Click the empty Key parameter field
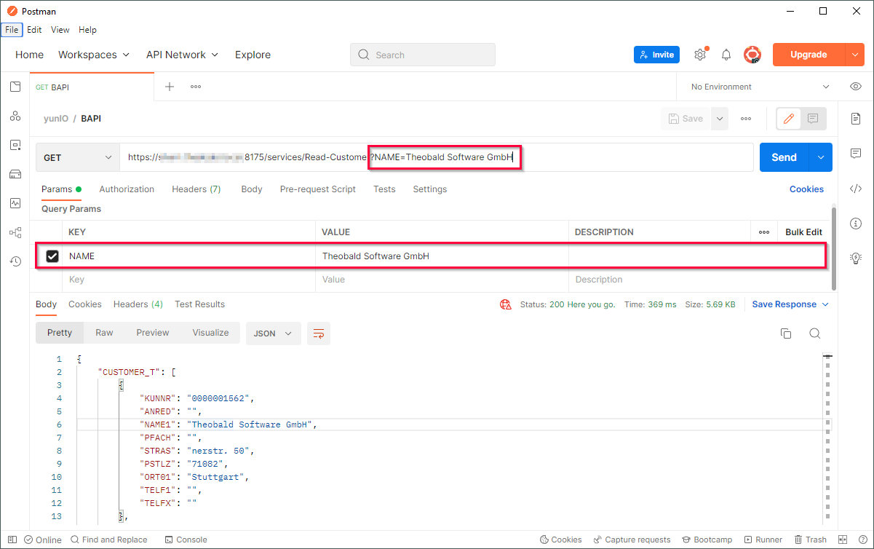 (x=188, y=280)
